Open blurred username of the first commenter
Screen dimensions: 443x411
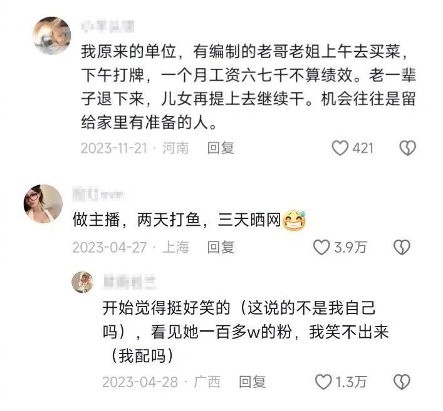click(x=107, y=26)
